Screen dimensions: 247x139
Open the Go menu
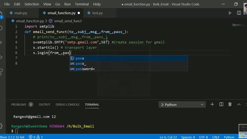tap(58, 4)
